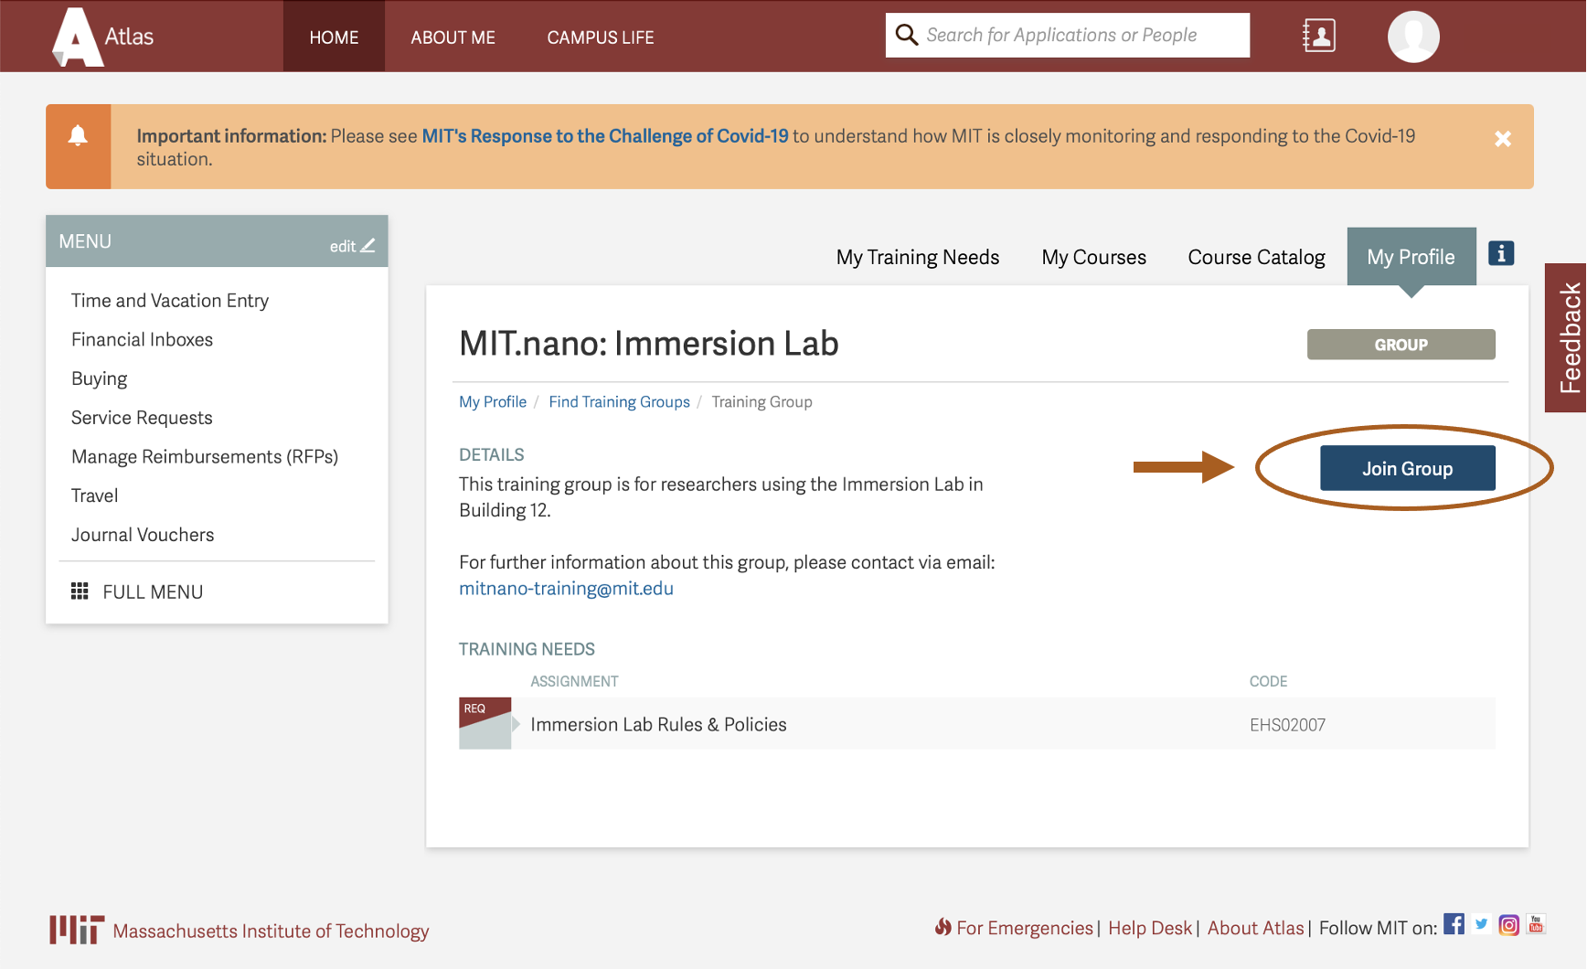Select the My Profile tab
1587x969 pixels.
[1411, 257]
